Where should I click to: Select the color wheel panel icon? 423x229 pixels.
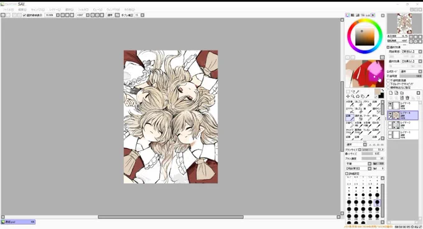(x=348, y=15)
